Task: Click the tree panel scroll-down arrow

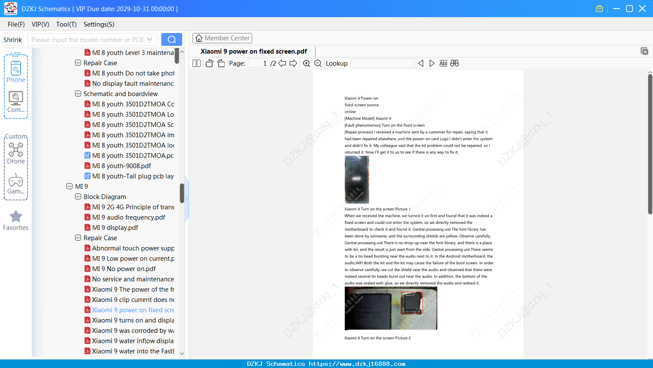Action: [182, 353]
